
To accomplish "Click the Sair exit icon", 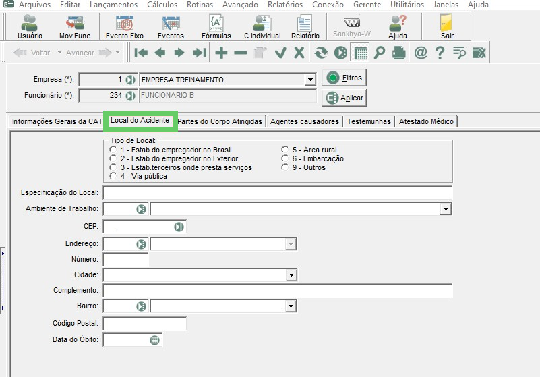I will [447, 27].
